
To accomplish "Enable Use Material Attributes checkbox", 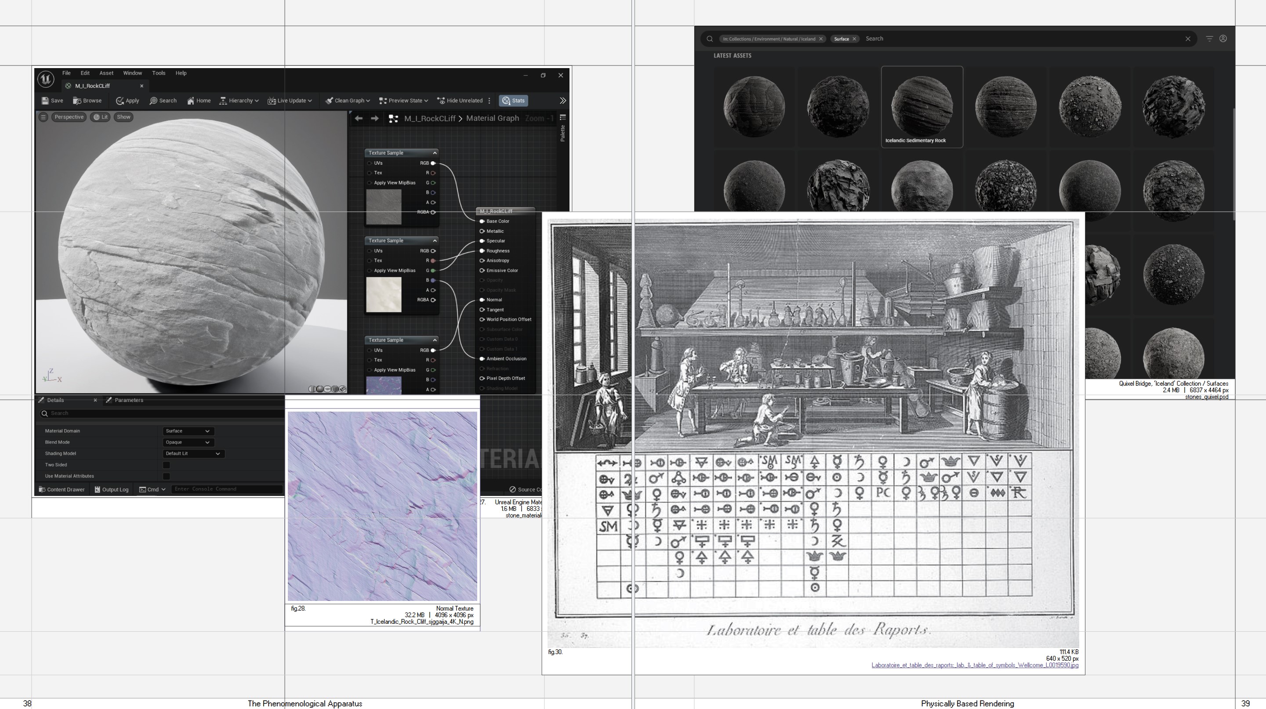I will point(167,476).
